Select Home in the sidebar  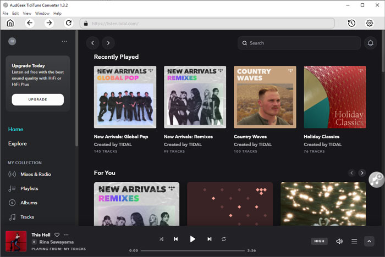click(16, 129)
